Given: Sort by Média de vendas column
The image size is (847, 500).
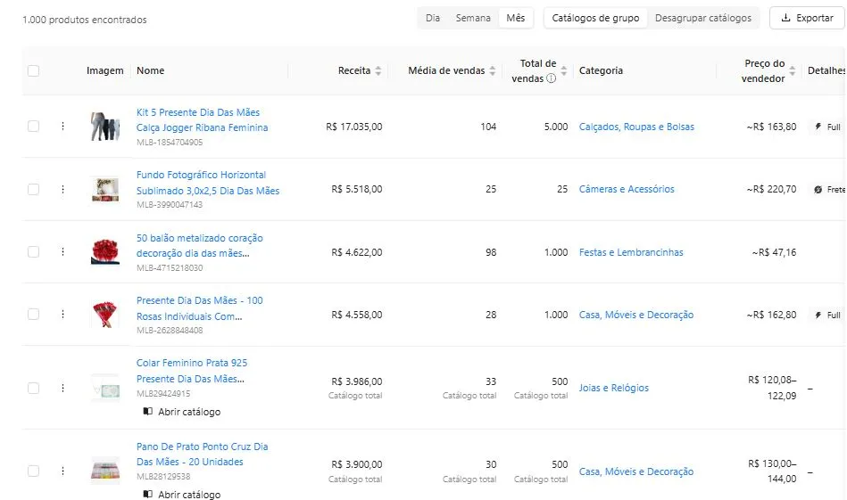Looking at the screenshot, I should (492, 70).
